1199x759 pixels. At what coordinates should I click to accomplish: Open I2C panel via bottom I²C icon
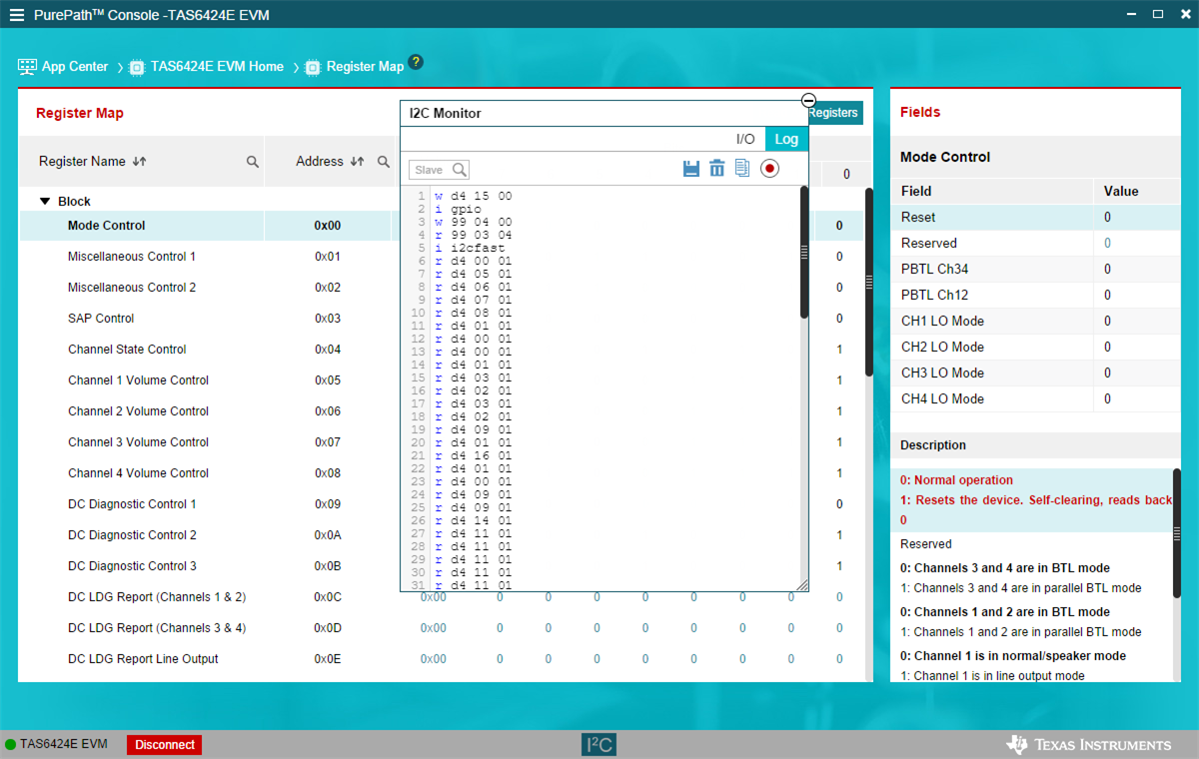599,745
